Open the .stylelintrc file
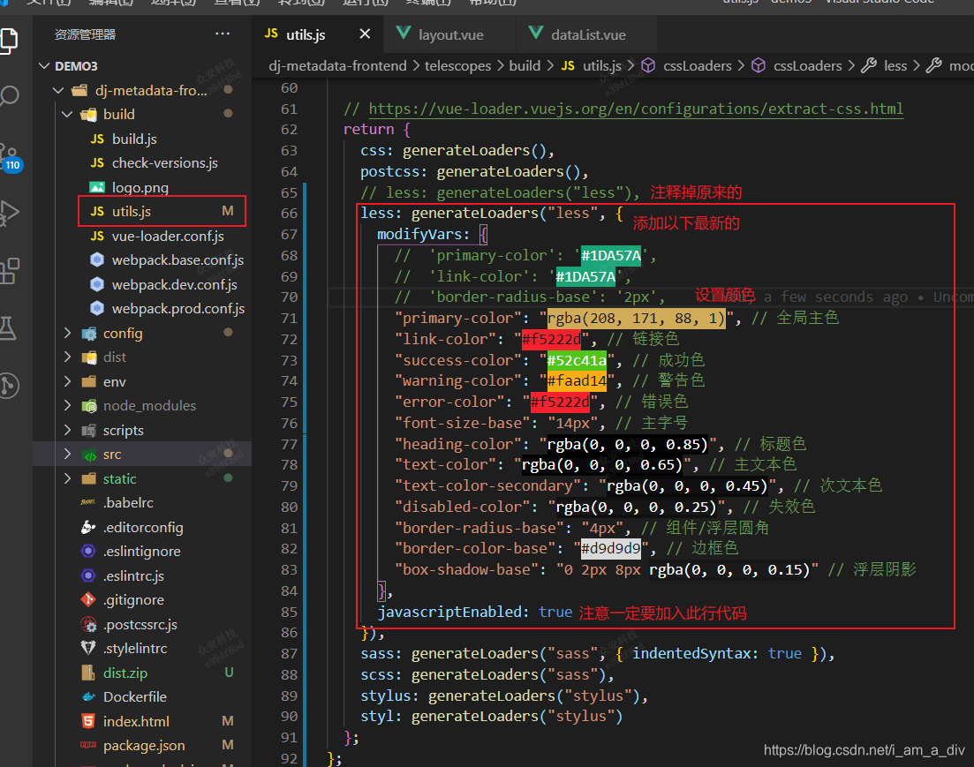 tap(135, 649)
